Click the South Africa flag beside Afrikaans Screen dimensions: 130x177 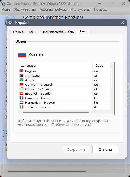(21, 75)
